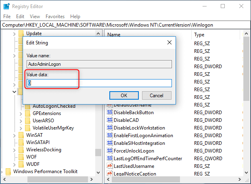Open the Edit menu
The width and height of the screenshot is (251, 184).
[x=20, y=17]
